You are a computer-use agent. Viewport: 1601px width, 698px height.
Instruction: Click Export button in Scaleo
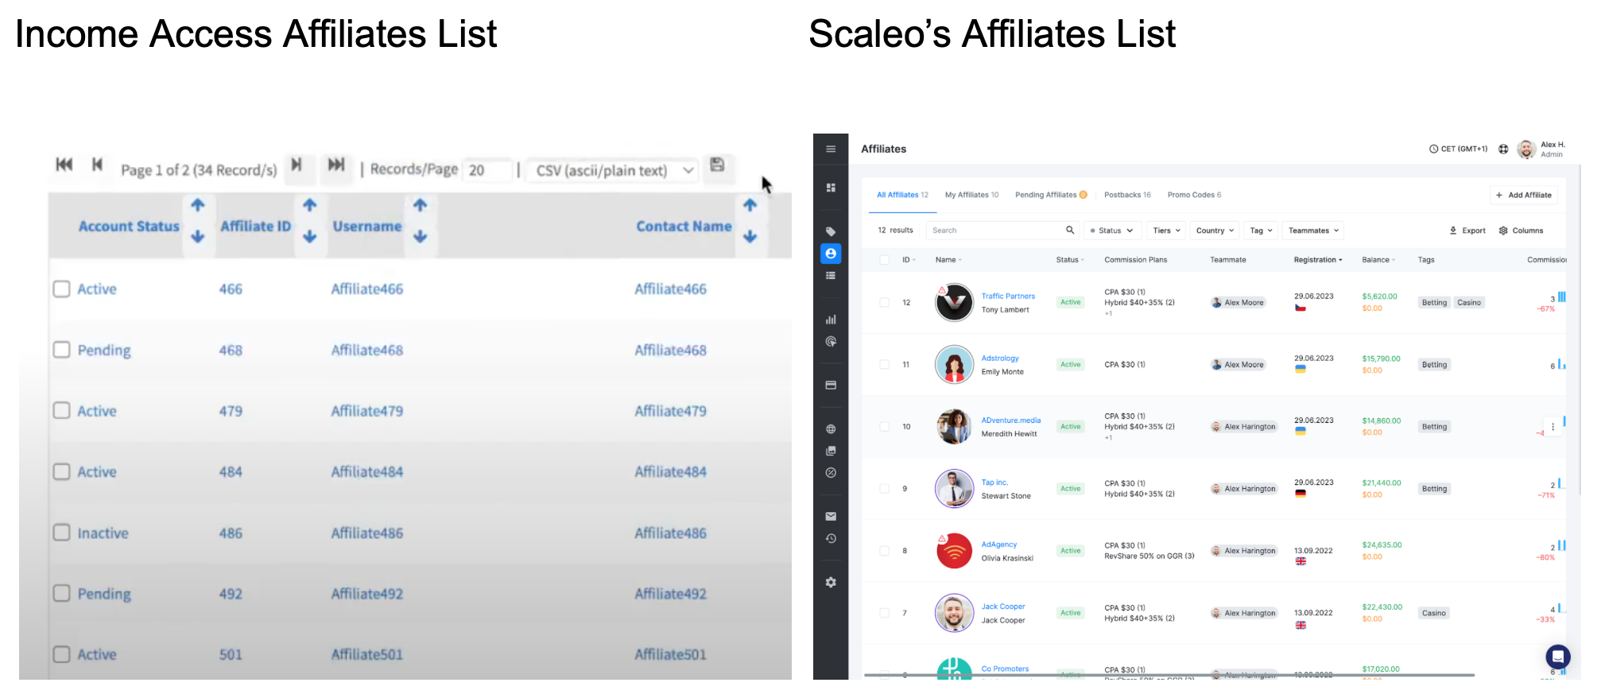(1467, 231)
